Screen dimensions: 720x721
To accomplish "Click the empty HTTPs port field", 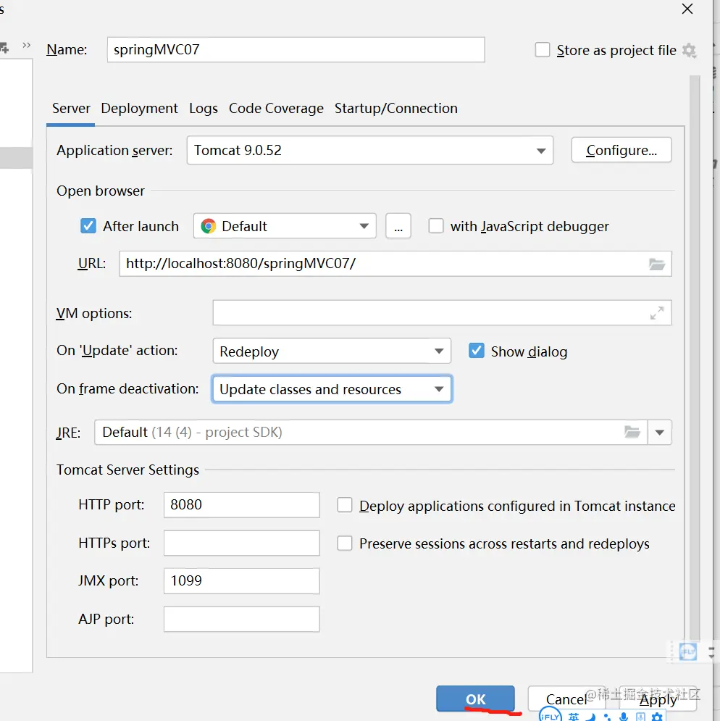I will pyautogui.click(x=241, y=543).
